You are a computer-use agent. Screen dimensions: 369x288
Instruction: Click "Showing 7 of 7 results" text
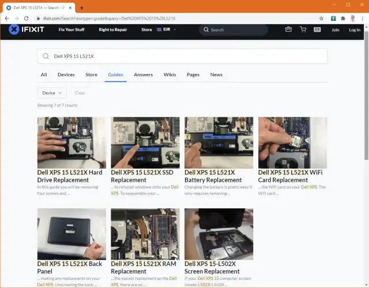tap(57, 105)
